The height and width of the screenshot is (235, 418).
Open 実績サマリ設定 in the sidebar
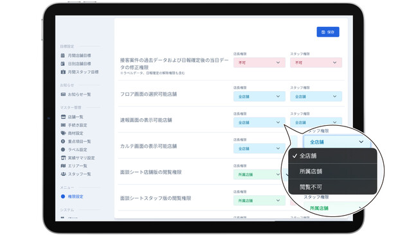[78, 158]
